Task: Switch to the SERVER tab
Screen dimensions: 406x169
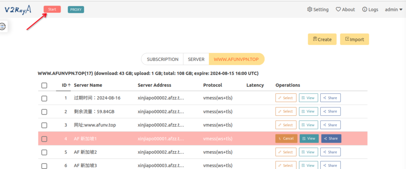Action: point(196,59)
